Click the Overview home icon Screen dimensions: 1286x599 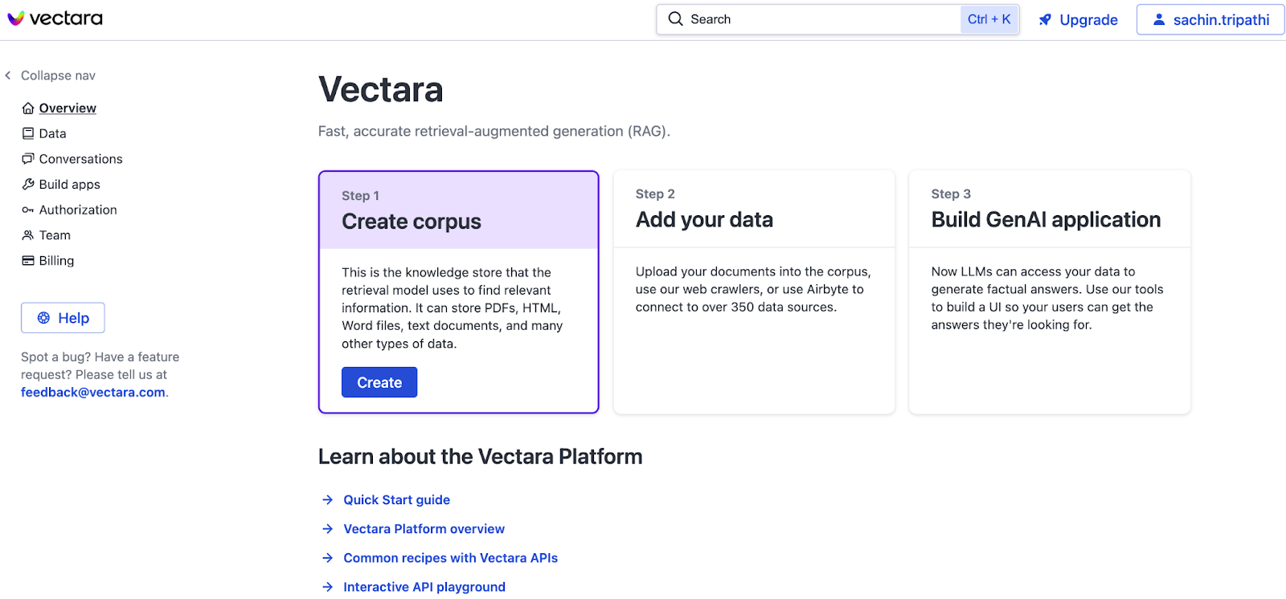point(28,108)
